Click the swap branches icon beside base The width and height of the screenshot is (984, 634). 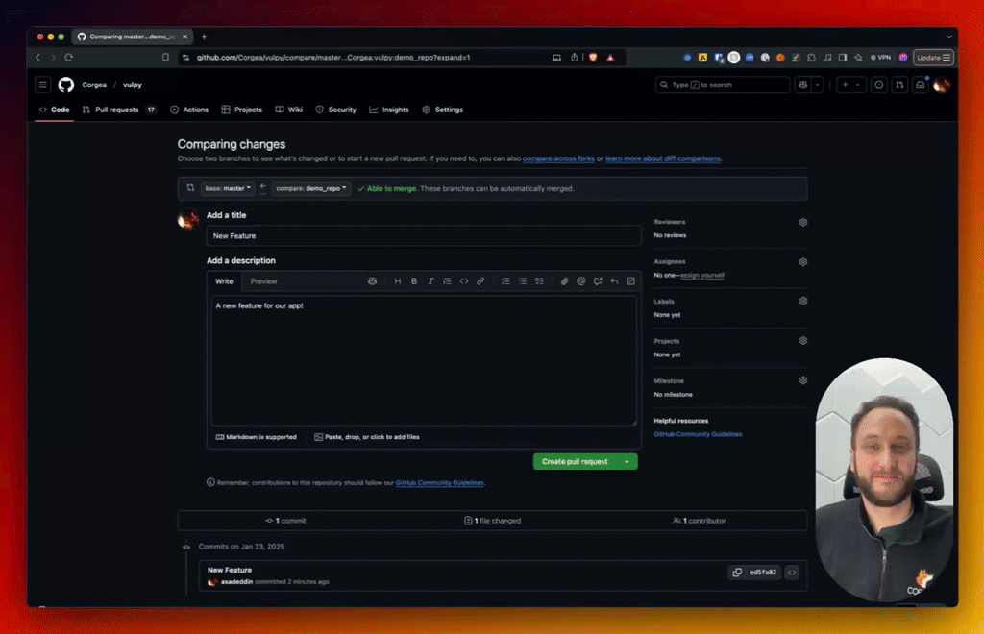tap(190, 188)
